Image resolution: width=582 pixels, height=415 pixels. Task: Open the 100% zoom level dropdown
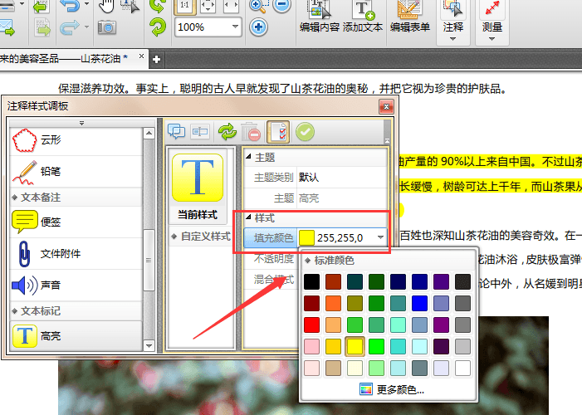[235, 27]
